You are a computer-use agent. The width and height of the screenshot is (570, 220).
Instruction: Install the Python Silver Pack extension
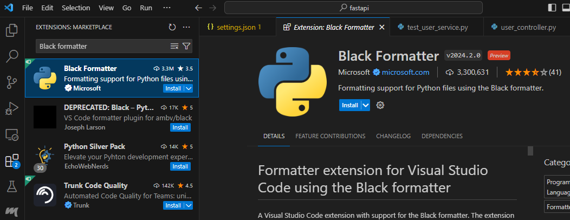pos(180,166)
